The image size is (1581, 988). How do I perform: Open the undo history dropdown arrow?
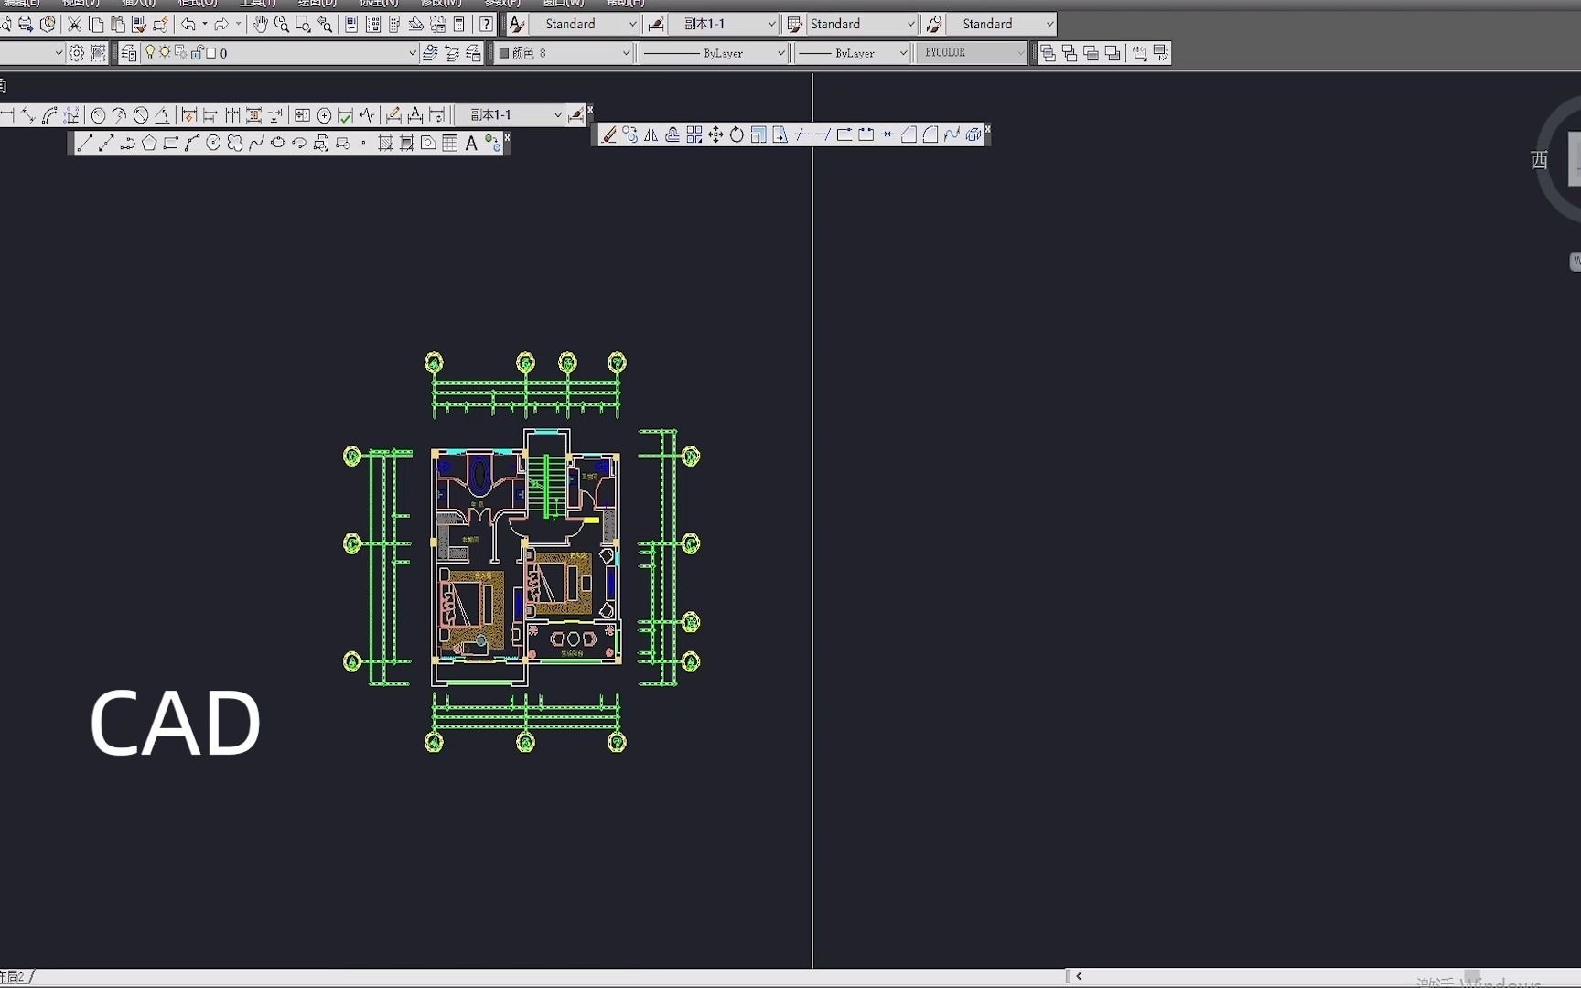204,25
